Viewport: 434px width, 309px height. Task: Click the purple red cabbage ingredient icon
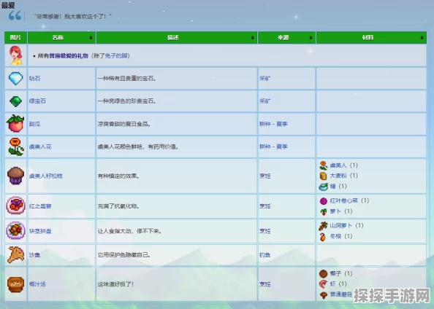[323, 201]
